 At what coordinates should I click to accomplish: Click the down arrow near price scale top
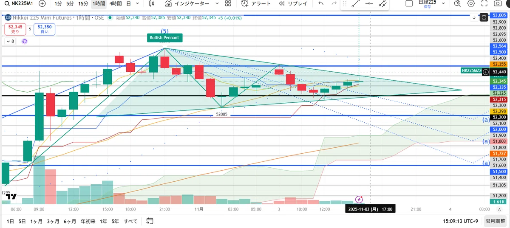coord(475,18)
